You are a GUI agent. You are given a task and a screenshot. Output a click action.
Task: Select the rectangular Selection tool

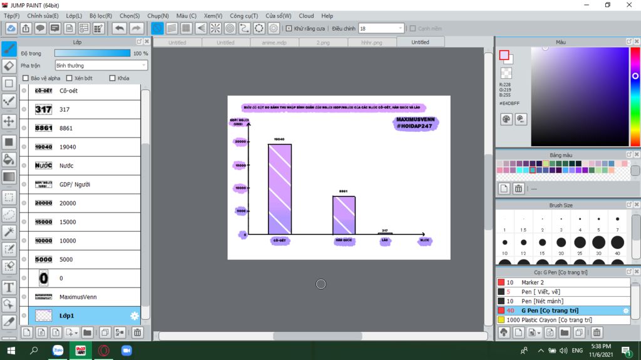[9, 197]
